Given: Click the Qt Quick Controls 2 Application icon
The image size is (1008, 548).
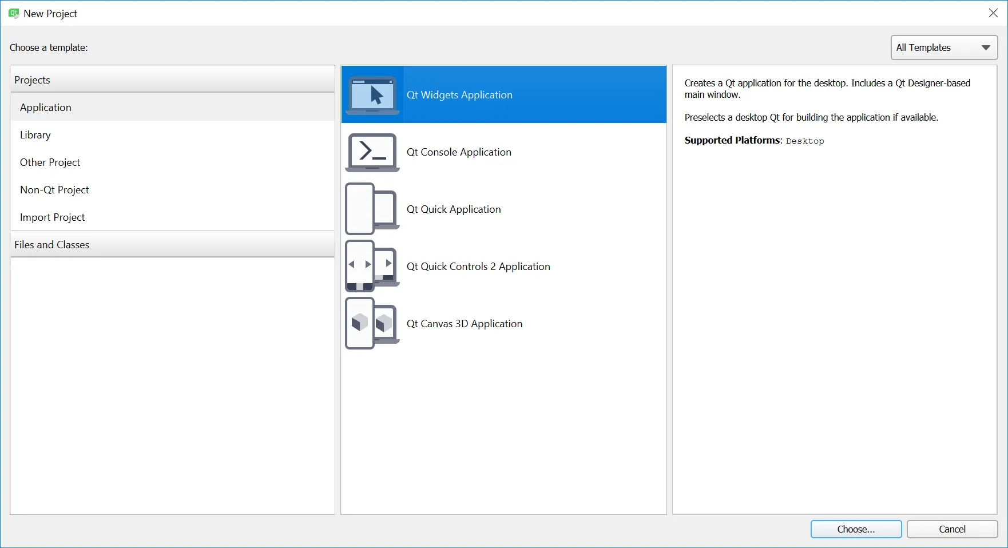Looking at the screenshot, I should click(x=372, y=266).
